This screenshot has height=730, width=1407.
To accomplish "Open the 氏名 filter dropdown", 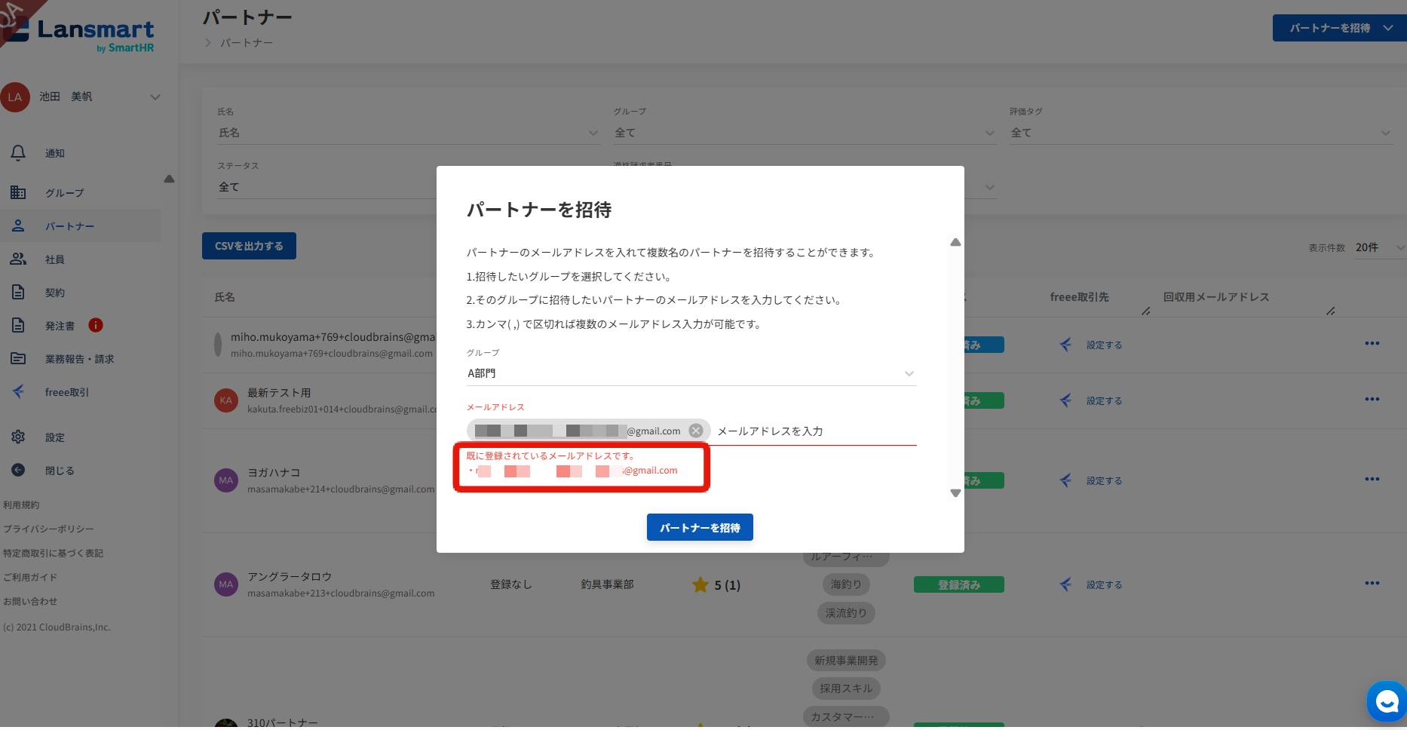I will tap(409, 133).
